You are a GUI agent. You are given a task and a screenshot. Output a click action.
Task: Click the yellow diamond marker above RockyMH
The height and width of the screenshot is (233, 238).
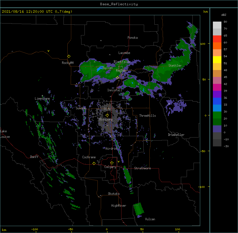(69, 56)
